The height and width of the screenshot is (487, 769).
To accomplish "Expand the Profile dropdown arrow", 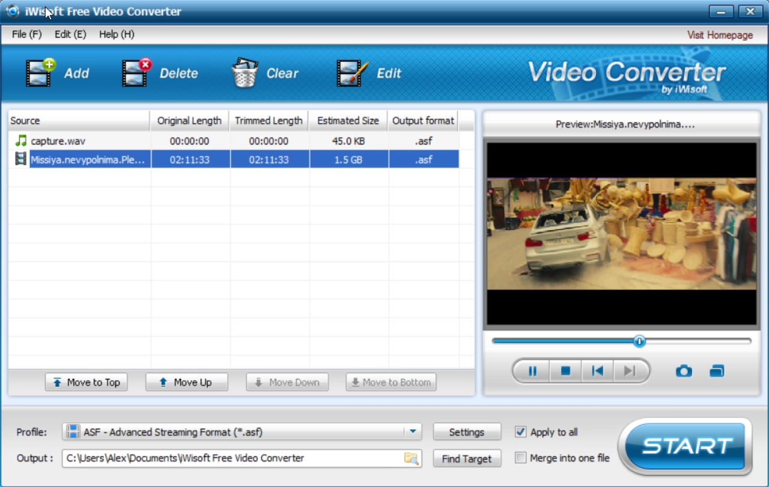I will coord(413,432).
